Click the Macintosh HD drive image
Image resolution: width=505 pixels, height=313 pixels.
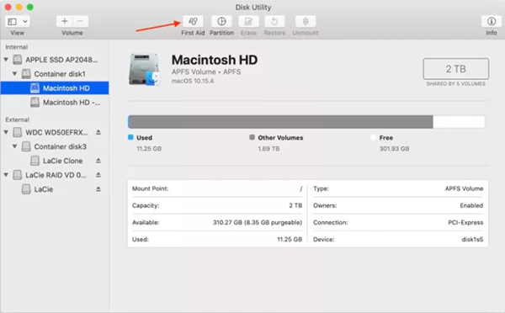pos(144,69)
